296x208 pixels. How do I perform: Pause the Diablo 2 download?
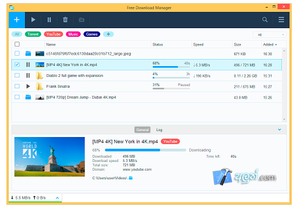(28, 76)
